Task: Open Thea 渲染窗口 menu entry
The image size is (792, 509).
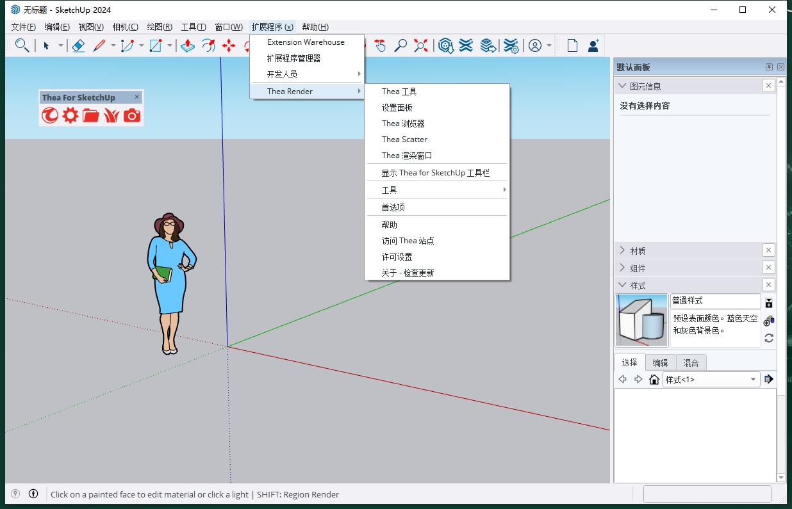Action: 437,156
